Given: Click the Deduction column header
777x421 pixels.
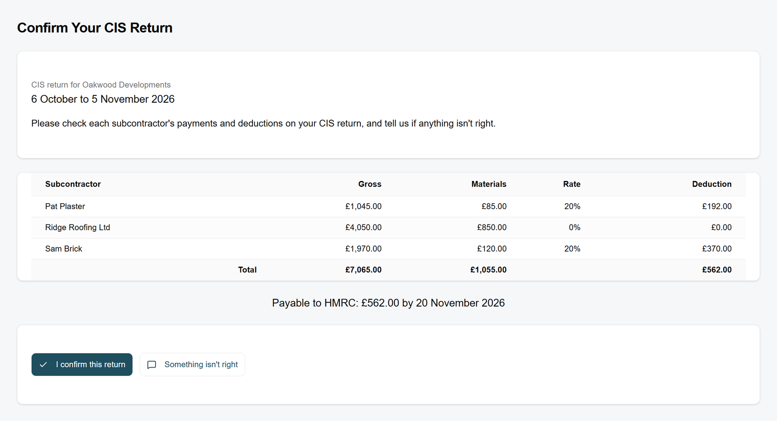Looking at the screenshot, I should point(711,184).
